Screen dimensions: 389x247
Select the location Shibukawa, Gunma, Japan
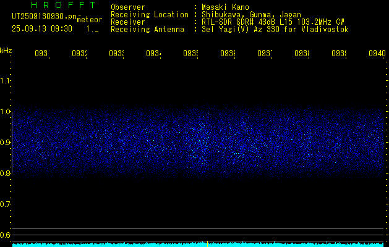click(251, 15)
